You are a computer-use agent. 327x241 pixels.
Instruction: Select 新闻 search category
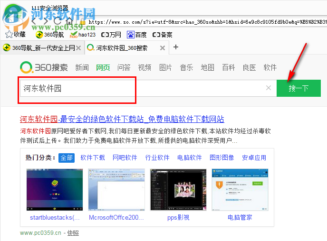tap(82, 68)
